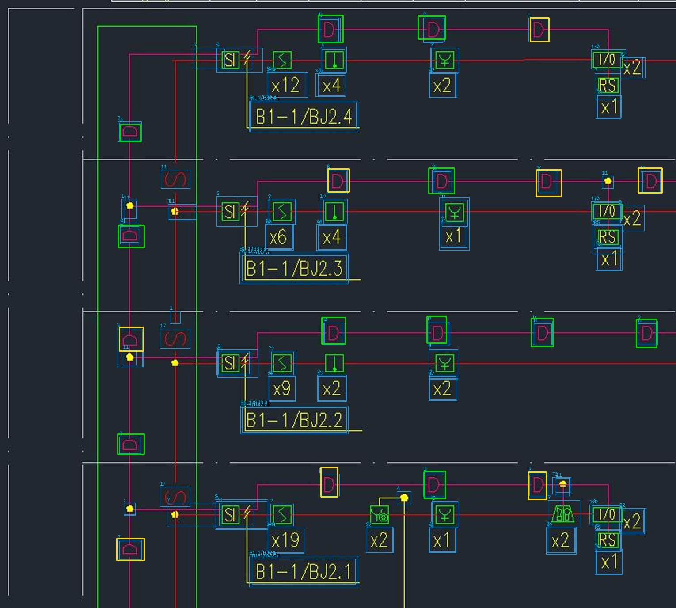
Task: Select the RS symbol in the BJ2.1 row
Action: click(608, 540)
